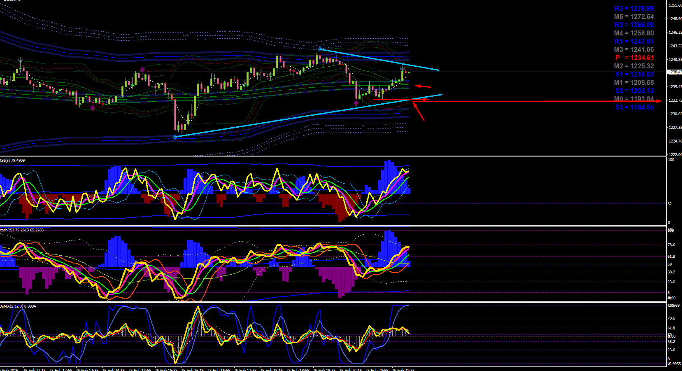The image size is (682, 371).
Task: Click the 50 level on the StochRSI scale
Action: tap(670, 264)
